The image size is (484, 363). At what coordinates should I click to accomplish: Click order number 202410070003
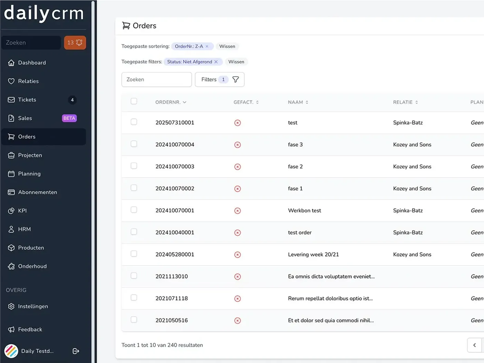[x=175, y=167]
